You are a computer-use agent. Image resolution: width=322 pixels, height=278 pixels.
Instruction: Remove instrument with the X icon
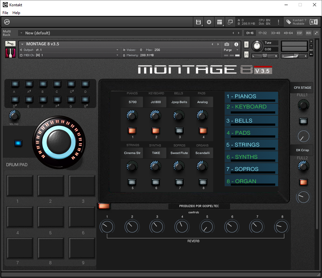311,41
